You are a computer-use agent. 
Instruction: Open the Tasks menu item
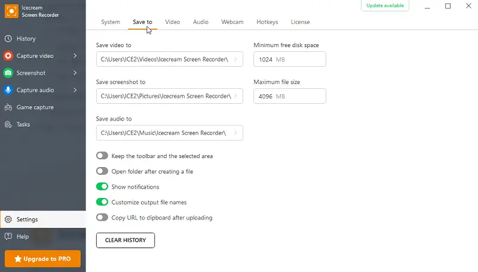[x=23, y=125]
